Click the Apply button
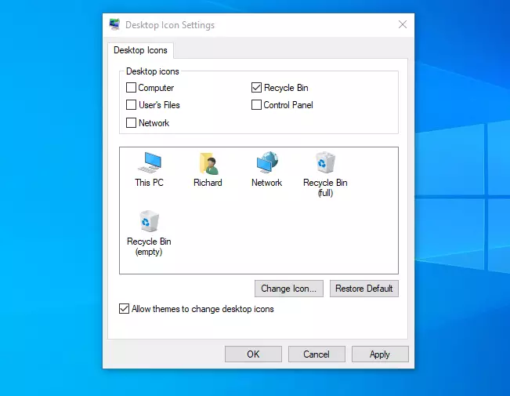Image resolution: width=510 pixels, height=396 pixels. click(380, 354)
